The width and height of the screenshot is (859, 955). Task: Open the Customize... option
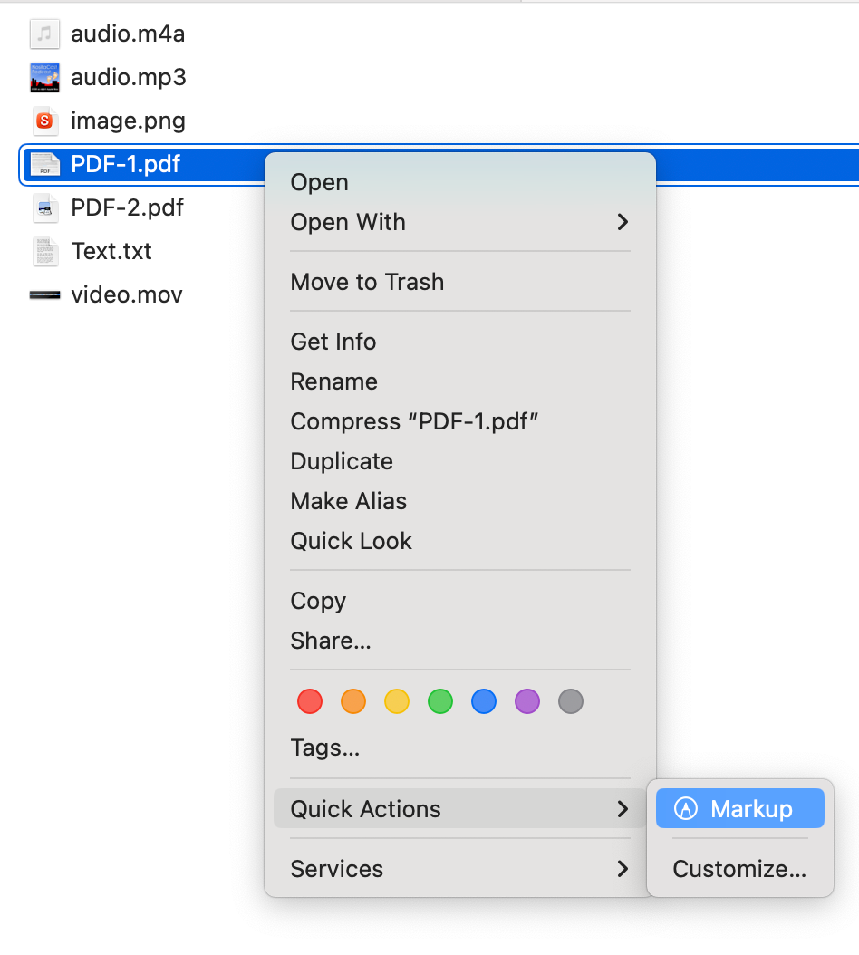pyautogui.click(x=738, y=869)
